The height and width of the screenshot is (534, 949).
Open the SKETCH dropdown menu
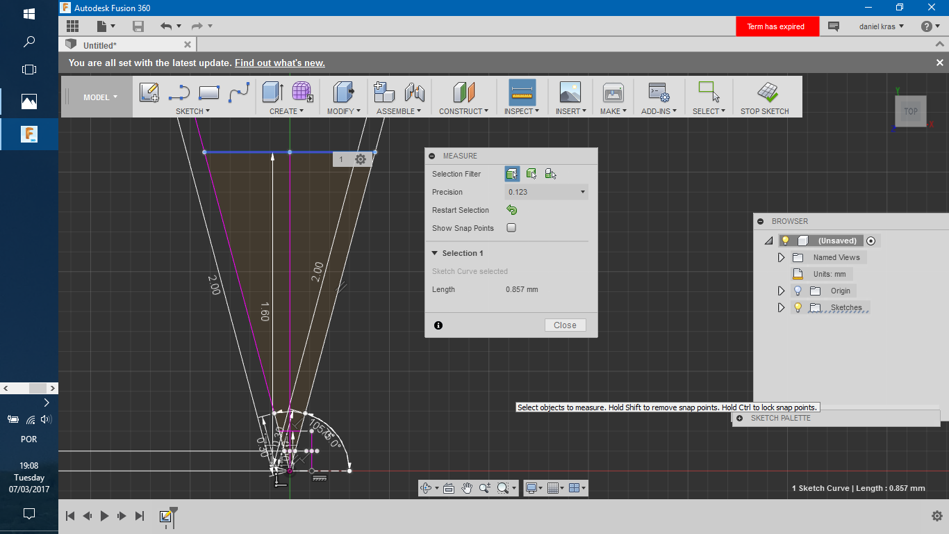point(192,111)
